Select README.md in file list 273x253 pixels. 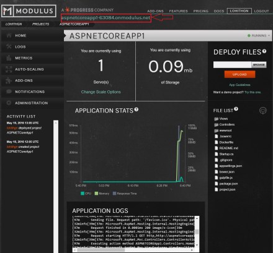[226, 148]
